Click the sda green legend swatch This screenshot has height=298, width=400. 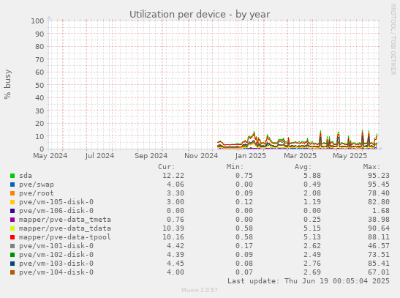click(12, 176)
